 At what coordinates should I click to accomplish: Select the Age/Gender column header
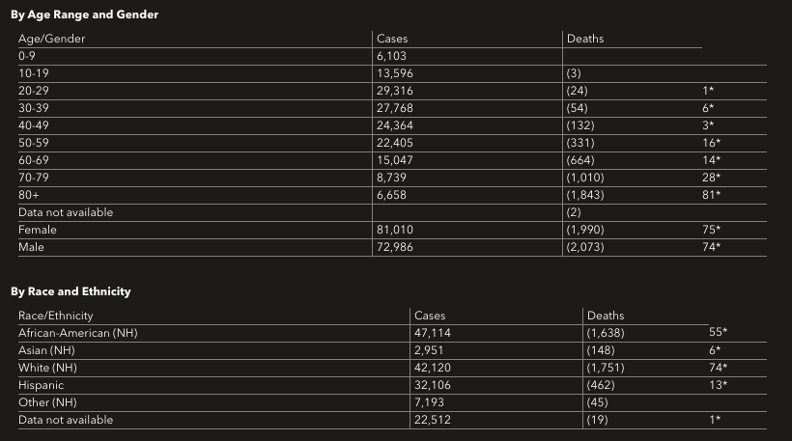(x=52, y=39)
